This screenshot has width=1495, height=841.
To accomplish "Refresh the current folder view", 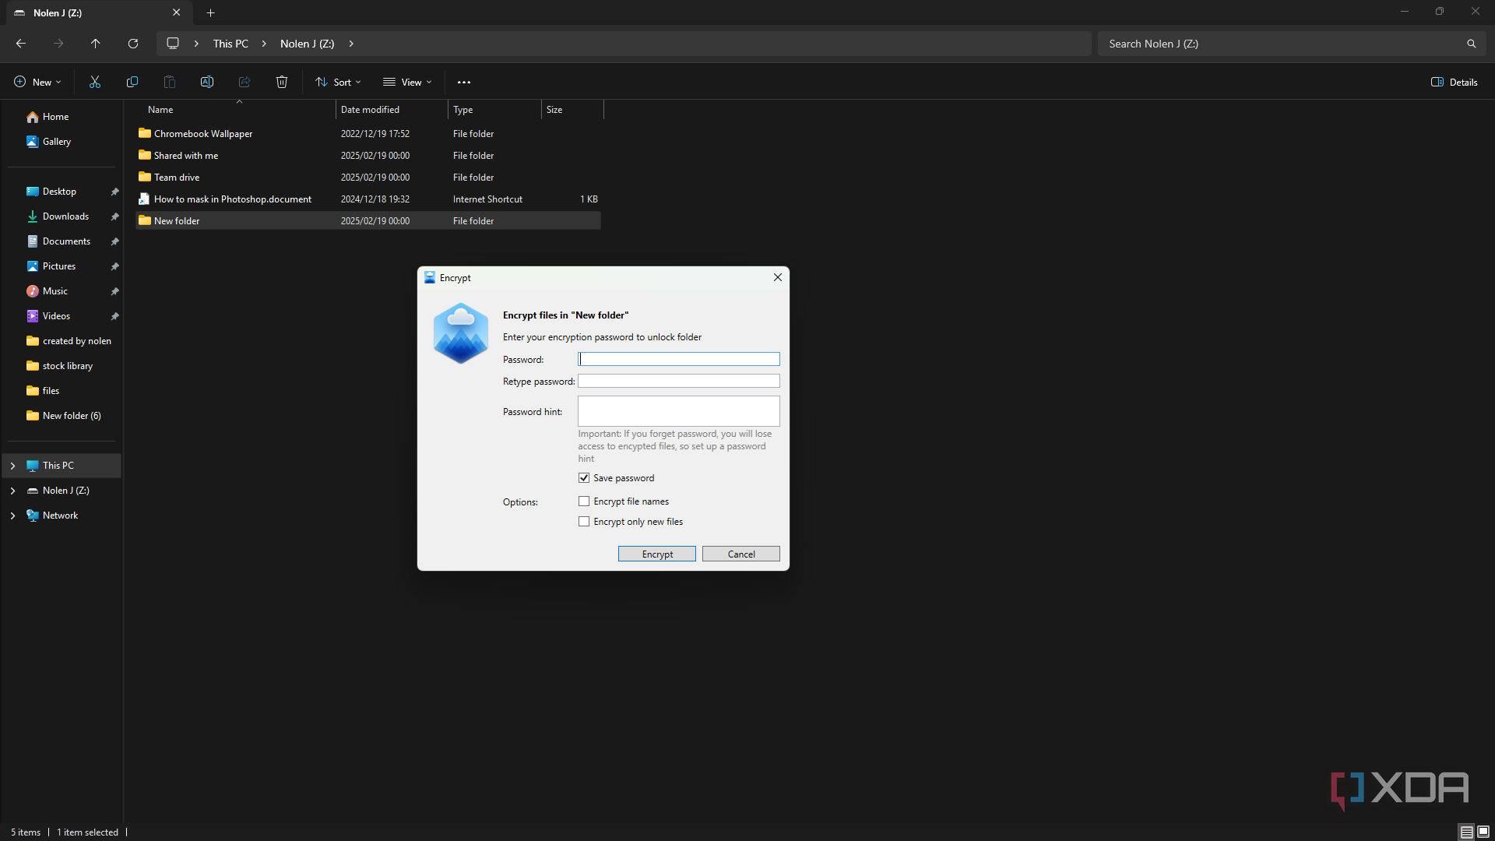I will [x=133, y=44].
